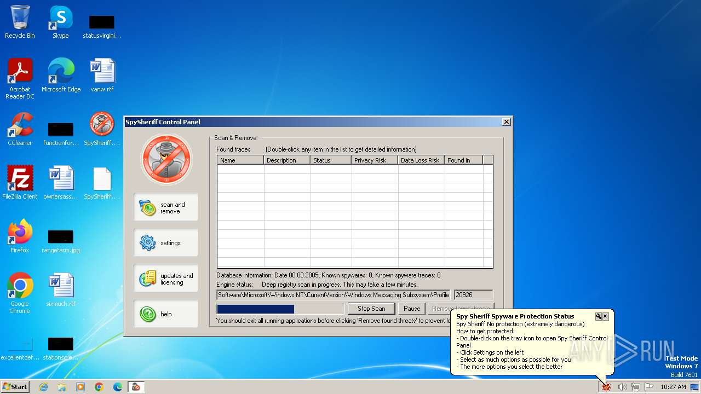Click the scanned items counter 20926
Image resolution: width=701 pixels, height=394 pixels.
tap(473, 295)
